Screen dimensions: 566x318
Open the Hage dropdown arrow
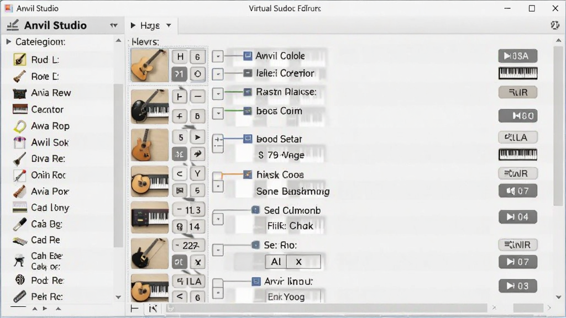[169, 25]
